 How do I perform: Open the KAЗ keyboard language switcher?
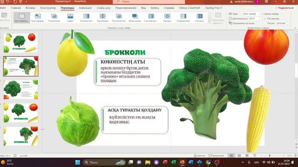(x=256, y=162)
